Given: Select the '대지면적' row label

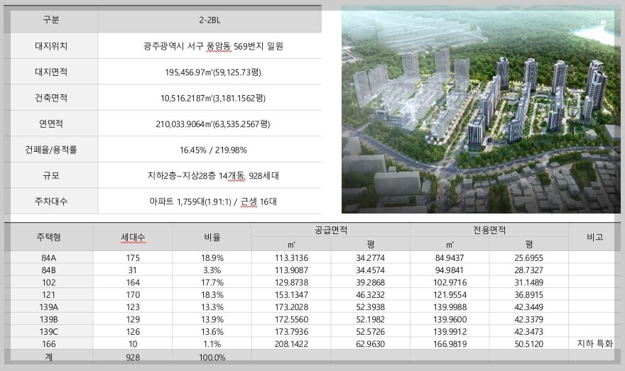Looking at the screenshot, I should click(51, 72).
